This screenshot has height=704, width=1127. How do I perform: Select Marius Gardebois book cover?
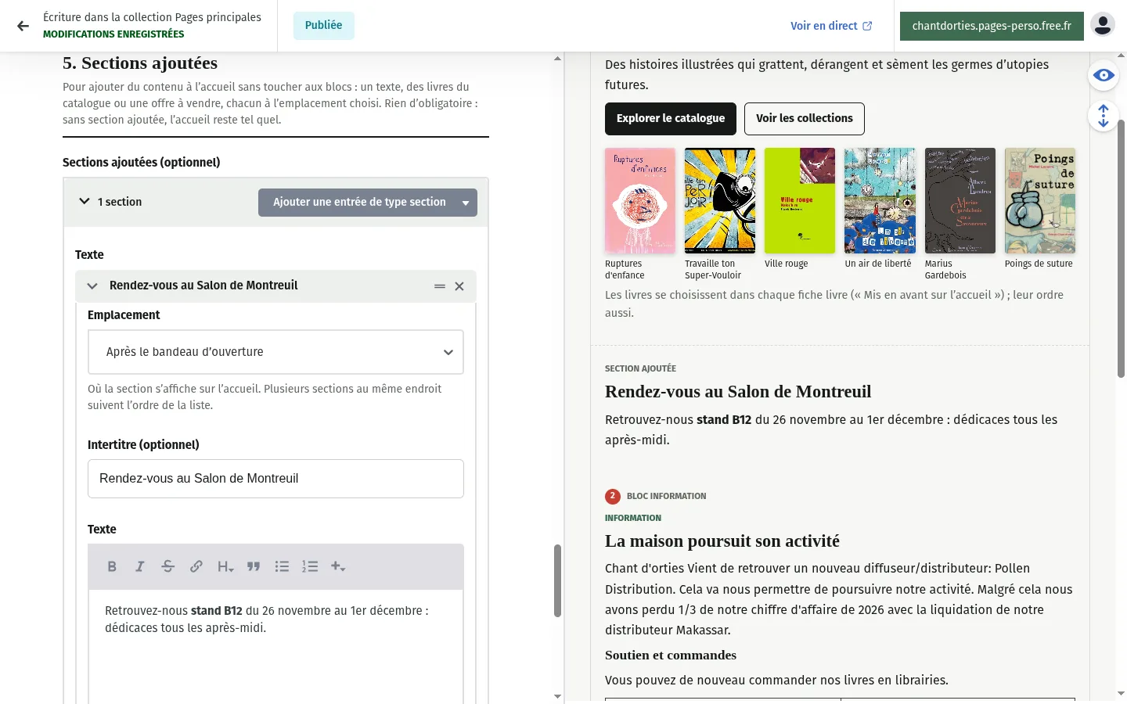[960, 201]
